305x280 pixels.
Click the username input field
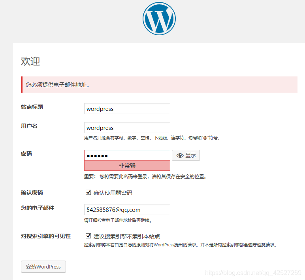pyautogui.click(x=127, y=128)
